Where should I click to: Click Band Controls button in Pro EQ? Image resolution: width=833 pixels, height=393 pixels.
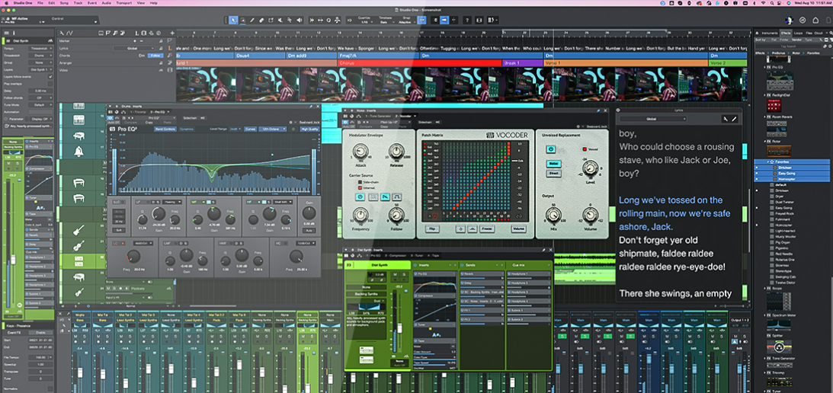[x=165, y=129]
